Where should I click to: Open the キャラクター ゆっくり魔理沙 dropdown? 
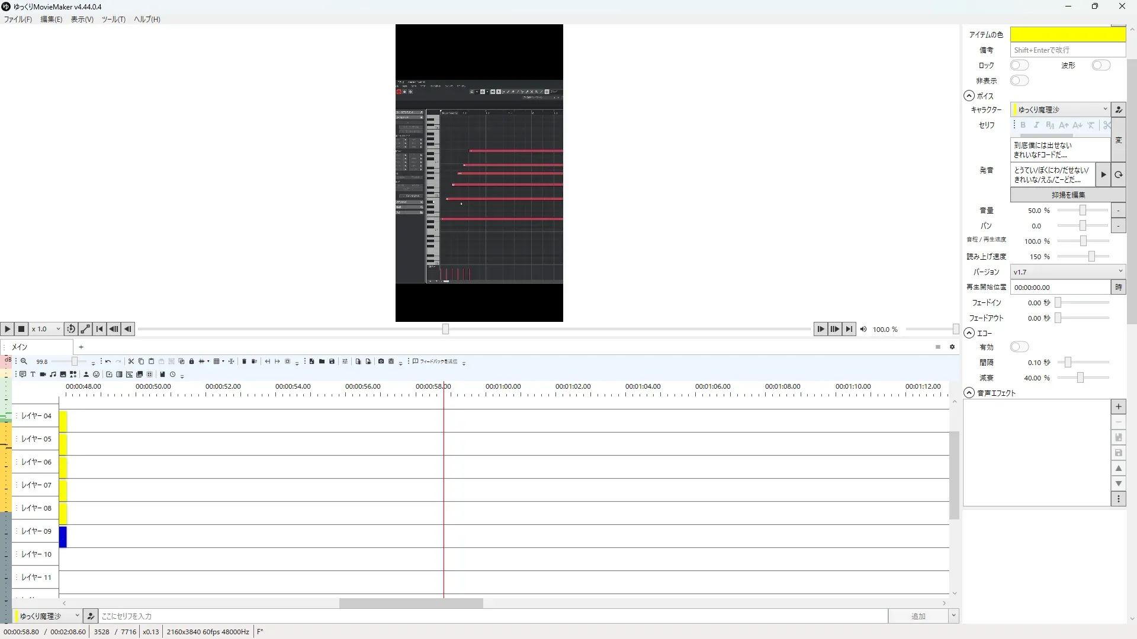pos(1060,109)
